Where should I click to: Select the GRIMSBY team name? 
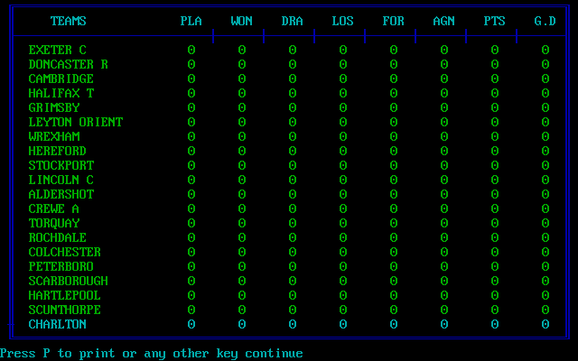54,107
